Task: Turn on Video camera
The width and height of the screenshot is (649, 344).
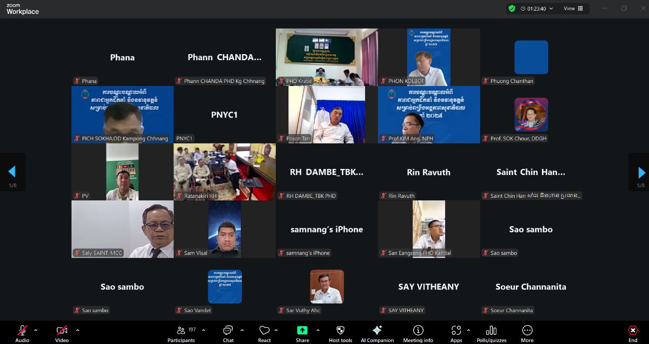Action: 62,330
